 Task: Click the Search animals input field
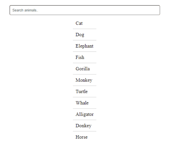85,10
